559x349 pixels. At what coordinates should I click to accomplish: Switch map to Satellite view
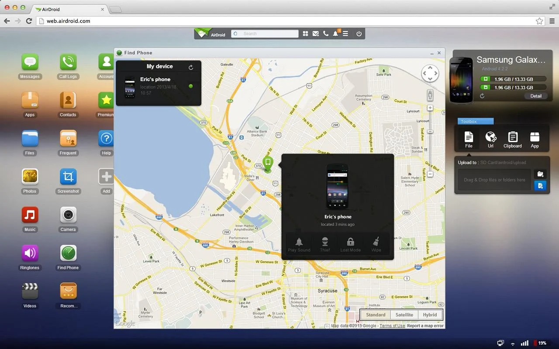(x=404, y=315)
